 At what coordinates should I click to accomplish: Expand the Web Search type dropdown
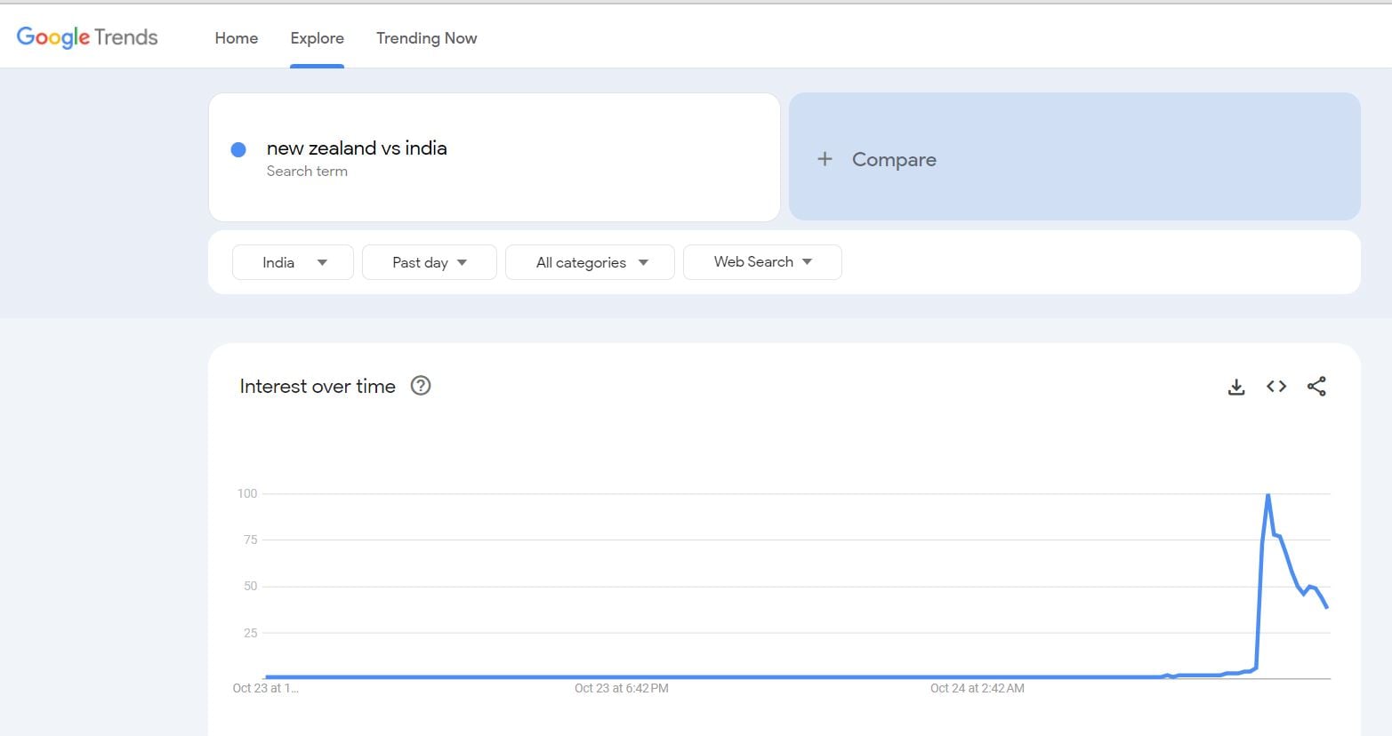pyautogui.click(x=762, y=262)
